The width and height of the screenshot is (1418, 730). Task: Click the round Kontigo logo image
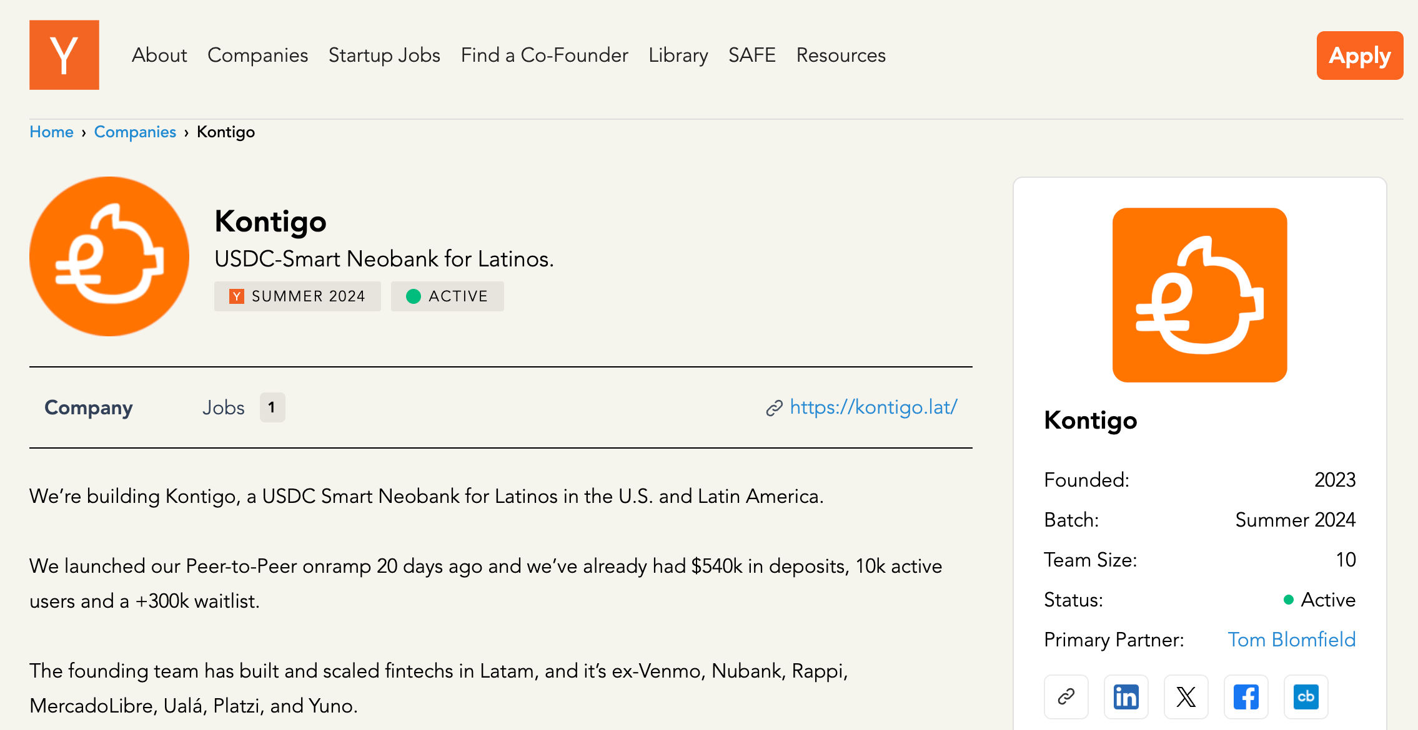click(109, 256)
